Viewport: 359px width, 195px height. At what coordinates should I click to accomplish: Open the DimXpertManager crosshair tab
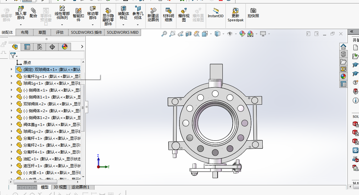[x=52, y=47]
